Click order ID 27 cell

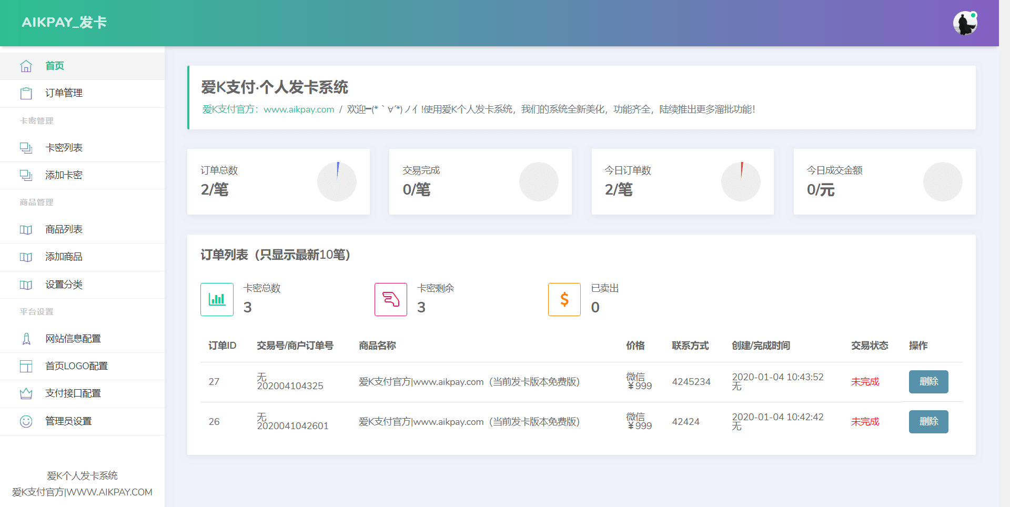pyautogui.click(x=214, y=382)
